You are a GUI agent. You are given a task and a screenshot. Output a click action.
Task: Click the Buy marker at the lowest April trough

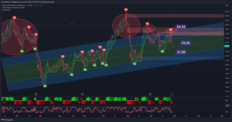(x=45, y=86)
